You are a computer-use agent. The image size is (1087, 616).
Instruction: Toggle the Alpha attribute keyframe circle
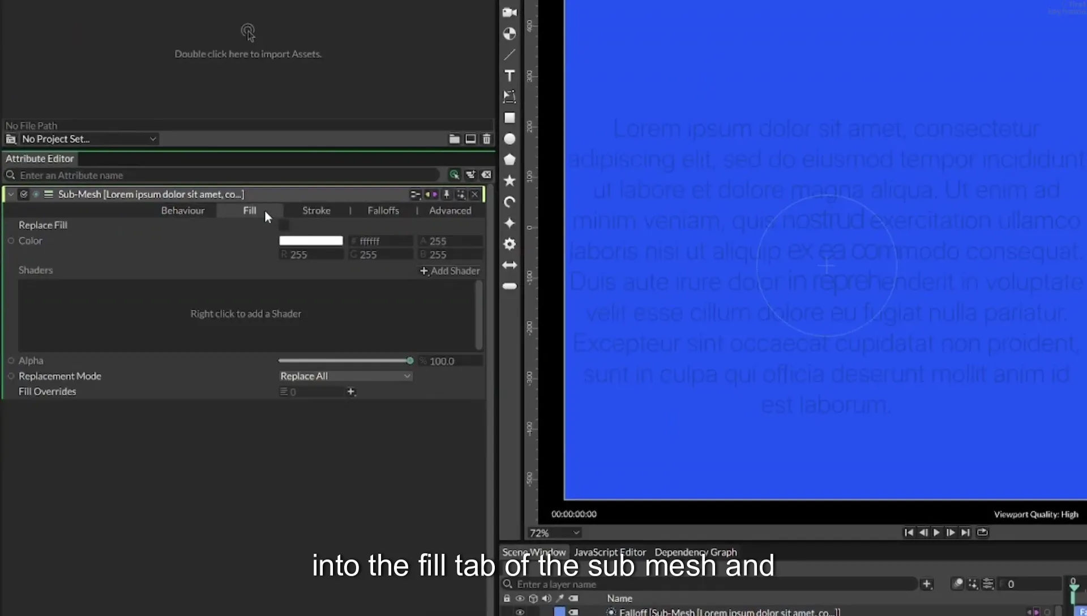point(11,361)
